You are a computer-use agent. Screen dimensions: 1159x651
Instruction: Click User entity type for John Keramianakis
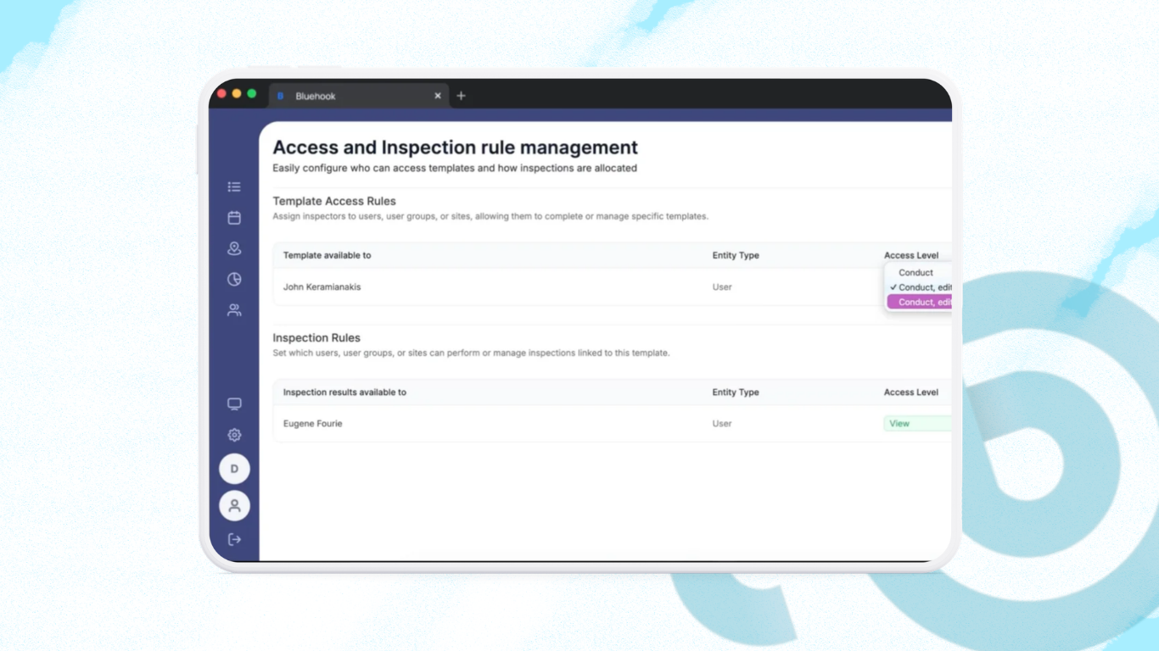click(722, 287)
